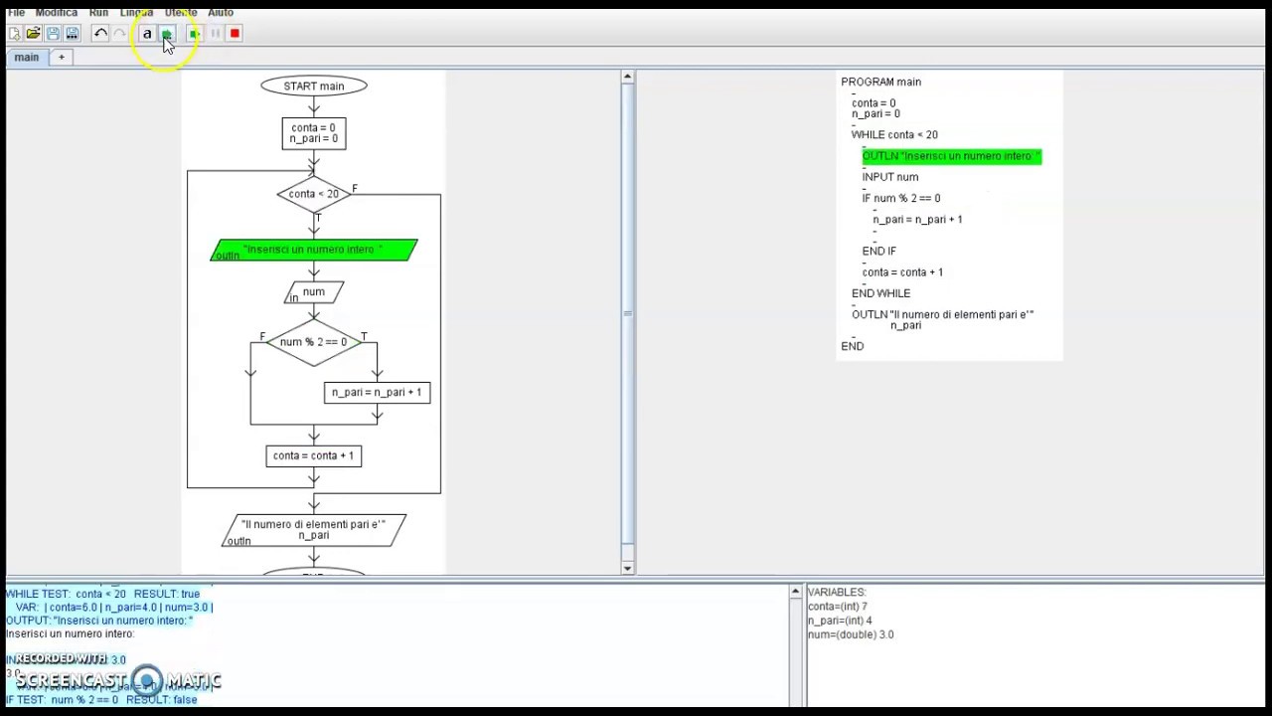1272x716 pixels.
Task: Click the highlighted OUTLN pseudocode line
Action: tap(952, 156)
